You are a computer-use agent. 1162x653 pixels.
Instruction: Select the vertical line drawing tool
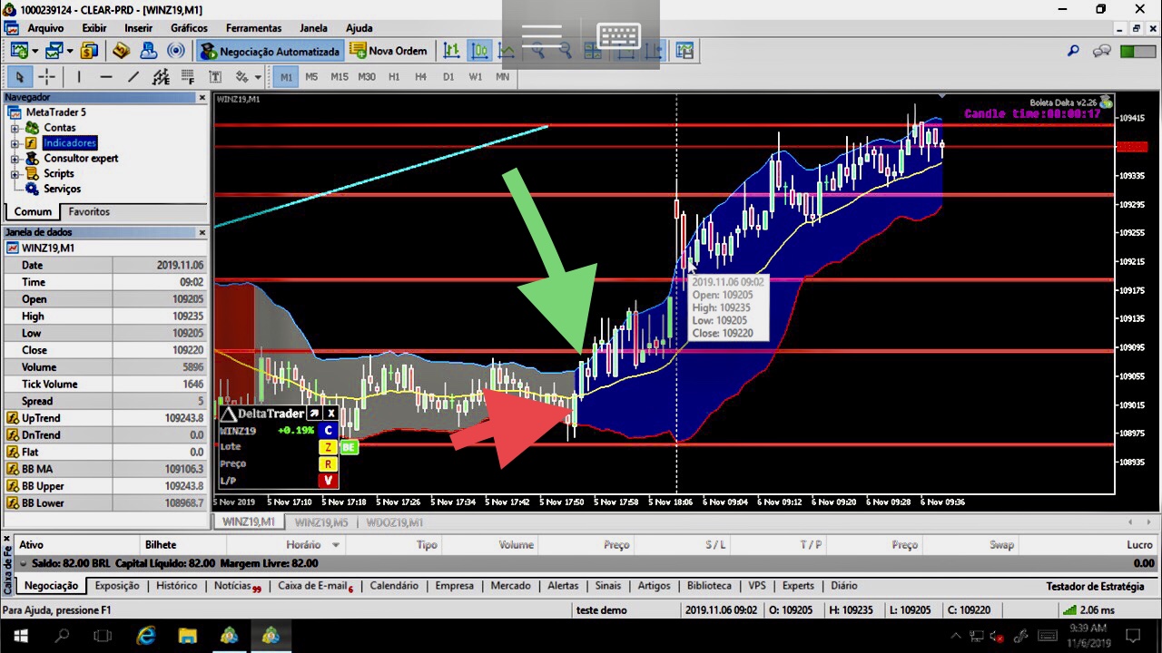(79, 77)
